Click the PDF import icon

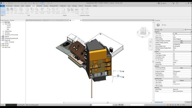point(69,10)
